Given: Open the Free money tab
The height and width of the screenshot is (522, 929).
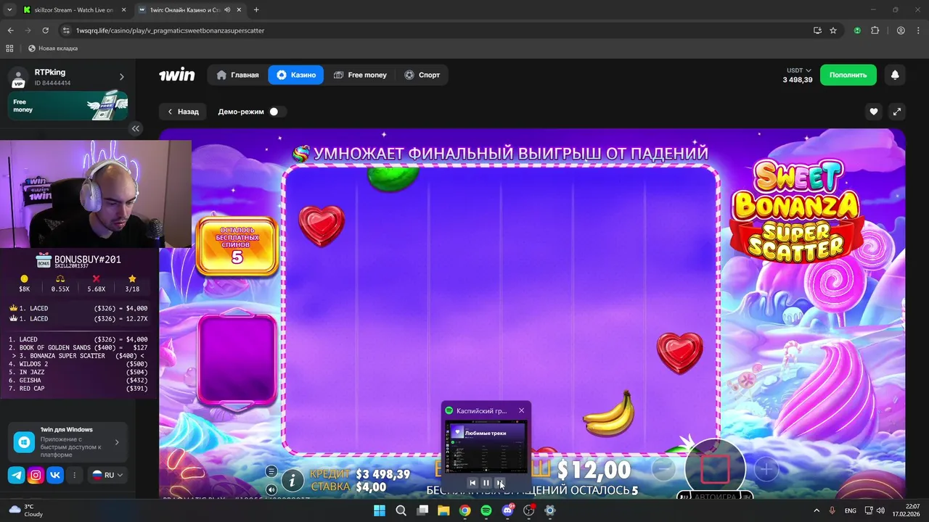Looking at the screenshot, I should click(360, 75).
